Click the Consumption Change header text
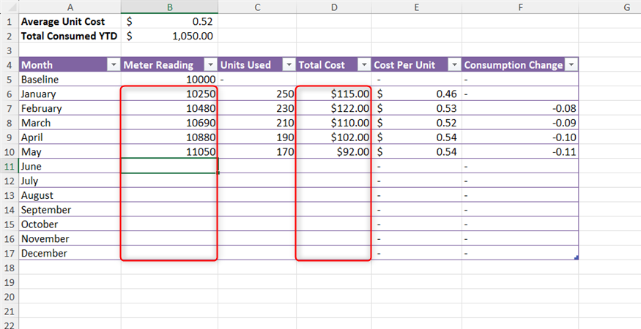Screen dimensions: 641x329 coord(514,65)
